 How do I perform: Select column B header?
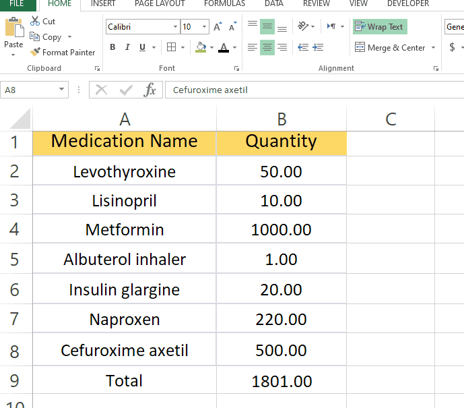pos(281,119)
